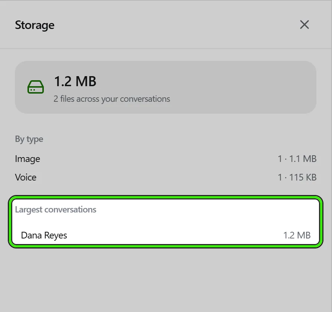
Task: Click the 1.2 MB total storage value
Action: (x=75, y=81)
